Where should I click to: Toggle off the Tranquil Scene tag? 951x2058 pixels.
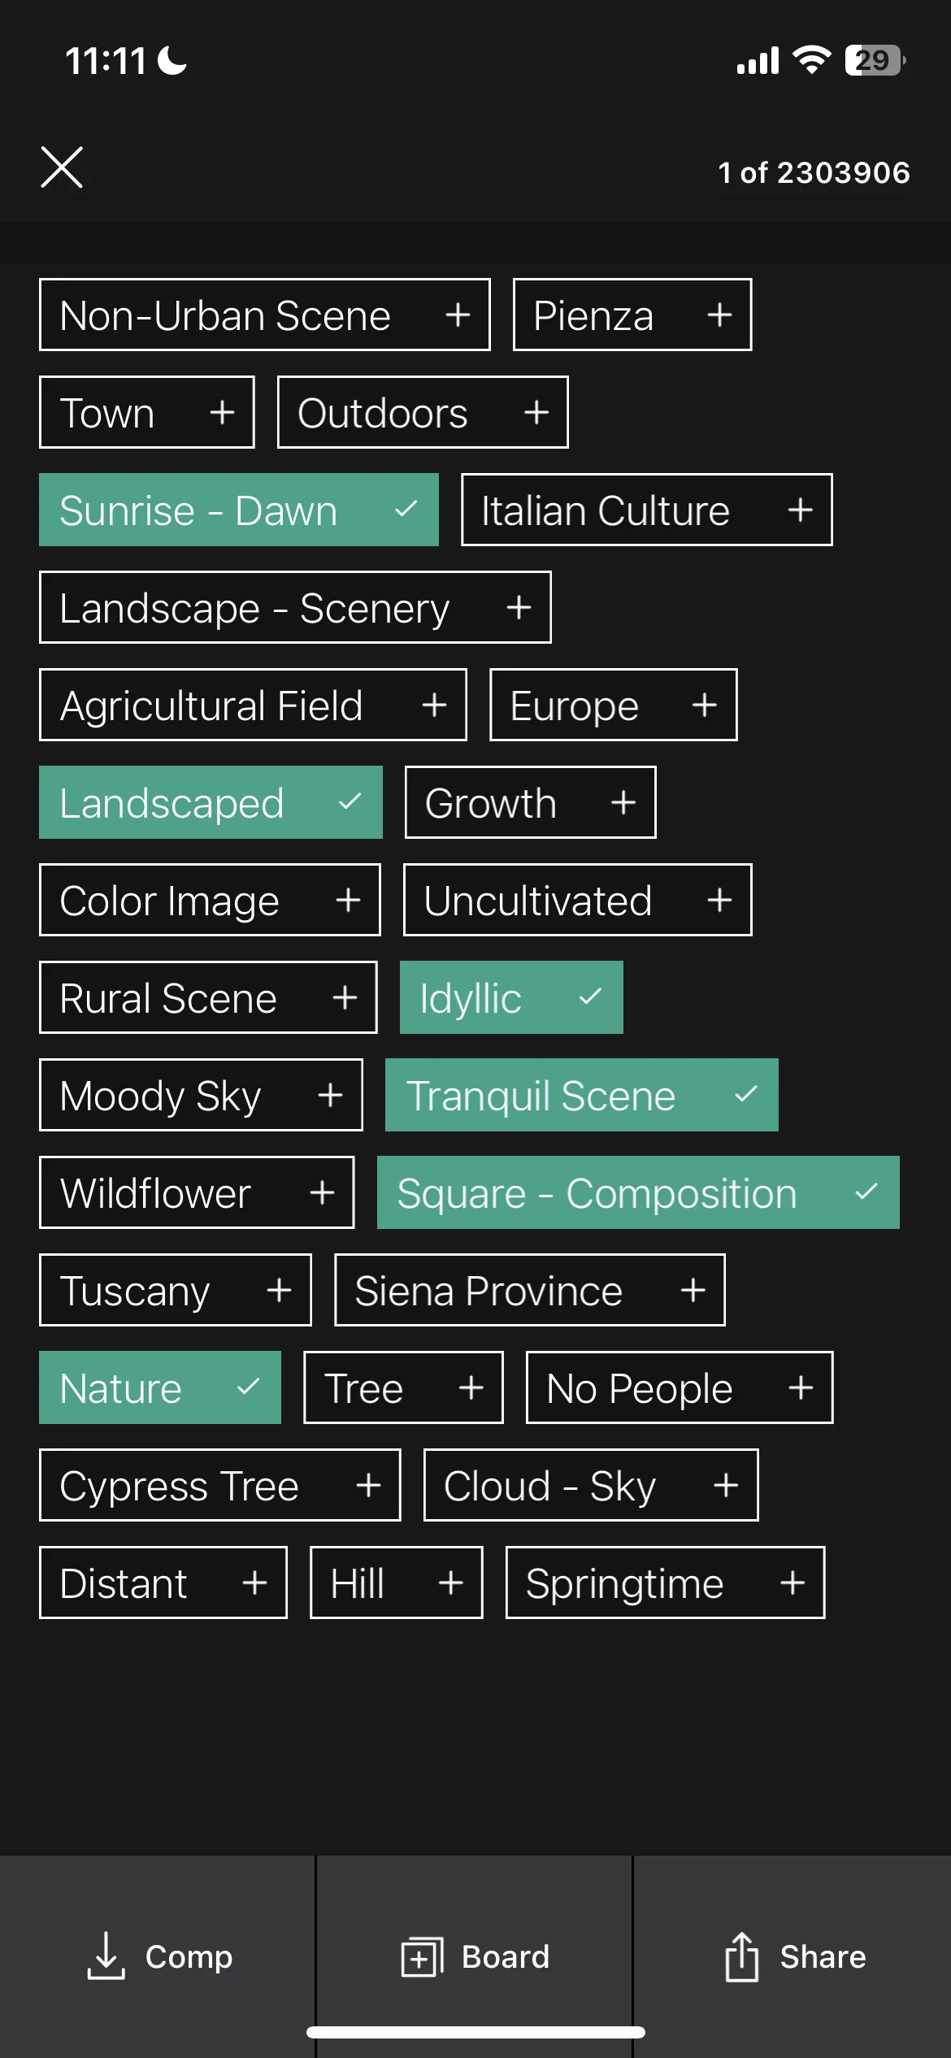[582, 1095]
